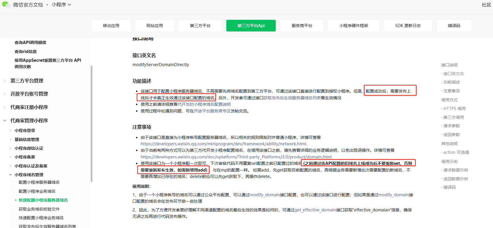
Task: Click the get_effective_domain link
Action: click(316, 210)
